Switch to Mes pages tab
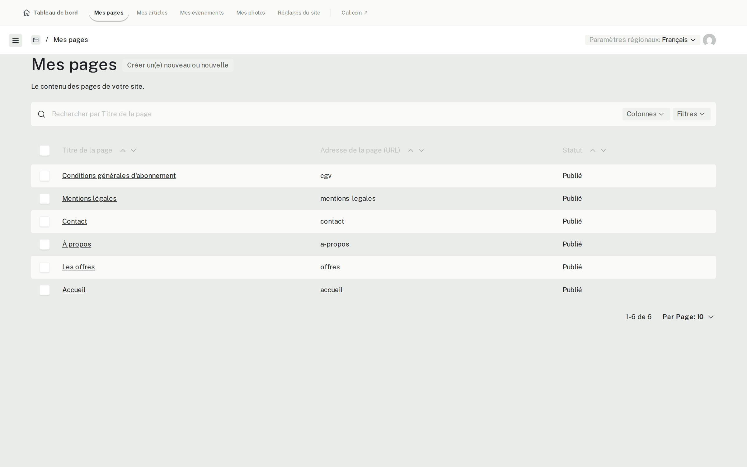Viewport: 747px width, 467px height. 109,13
